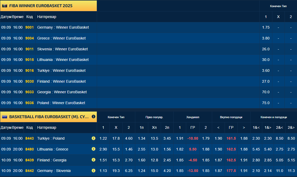The height and width of the screenshot is (177, 297).
Task: Click info icon in Basketball FIBA EuroBasket header
Action: pyautogui.click(x=93, y=117)
